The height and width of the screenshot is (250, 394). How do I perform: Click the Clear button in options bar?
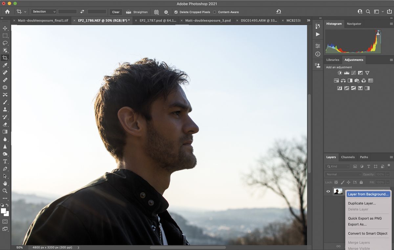(x=116, y=12)
